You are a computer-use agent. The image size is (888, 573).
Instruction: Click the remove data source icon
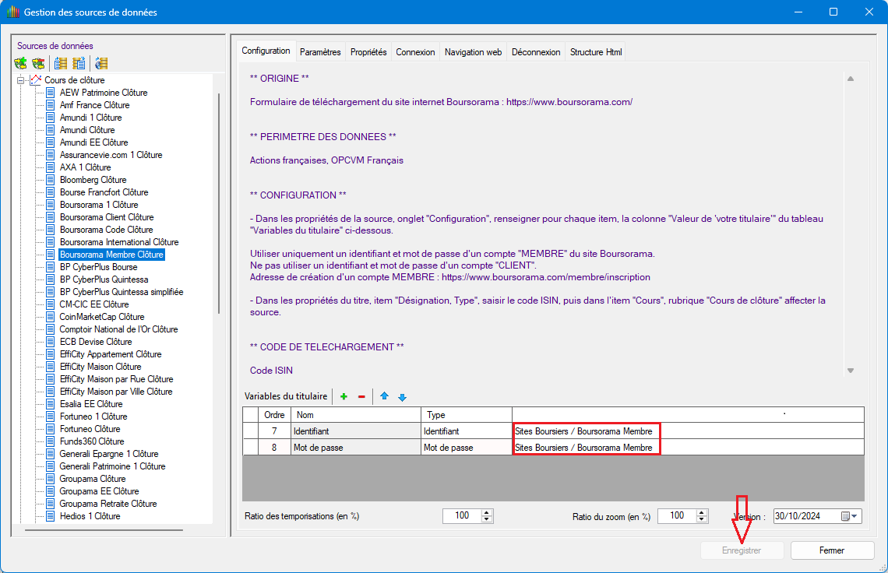pyautogui.click(x=37, y=64)
